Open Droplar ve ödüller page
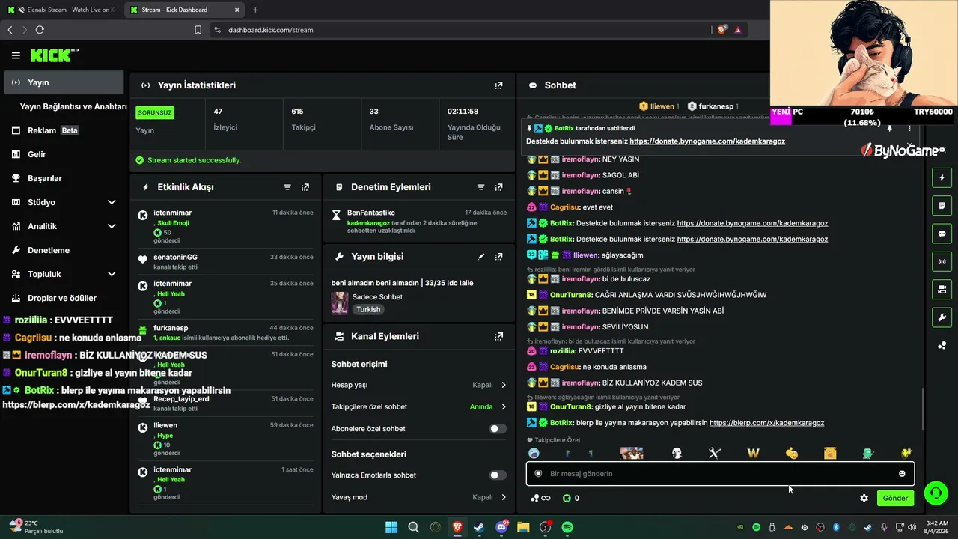 [64, 298]
